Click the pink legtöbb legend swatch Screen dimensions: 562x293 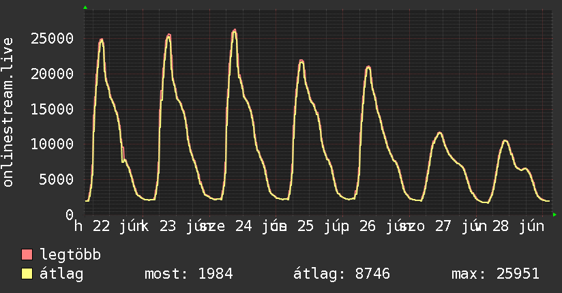pyautogui.click(x=27, y=255)
